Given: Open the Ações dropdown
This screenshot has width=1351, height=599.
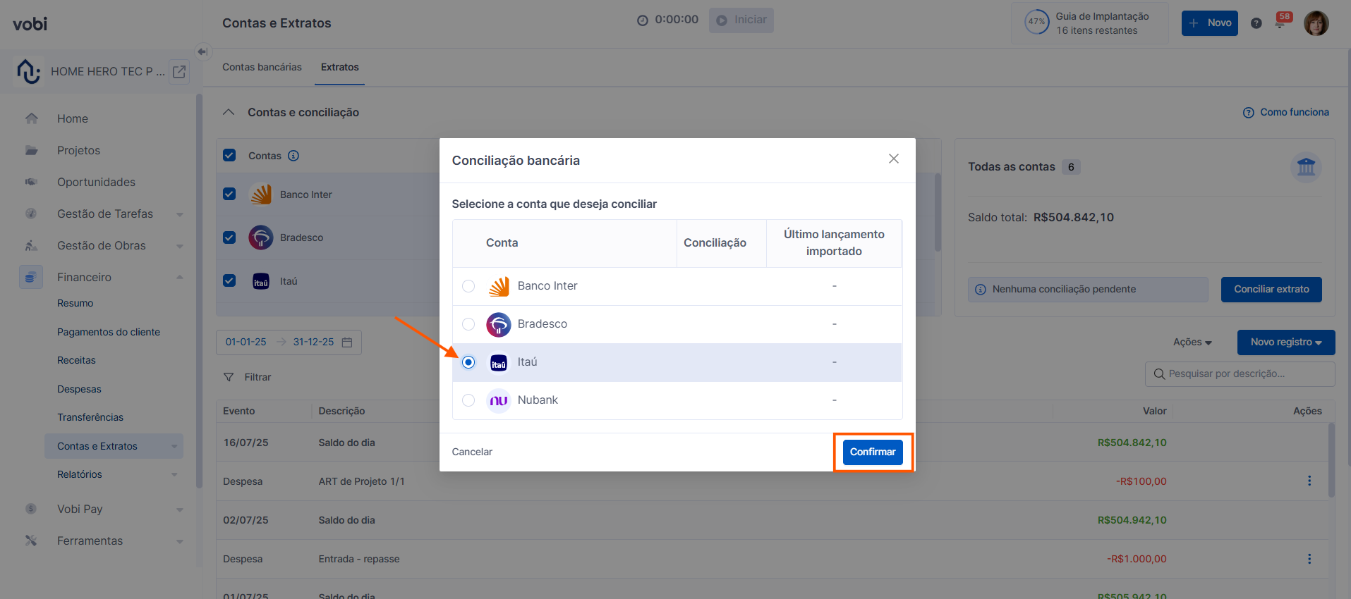Looking at the screenshot, I should coord(1192,342).
